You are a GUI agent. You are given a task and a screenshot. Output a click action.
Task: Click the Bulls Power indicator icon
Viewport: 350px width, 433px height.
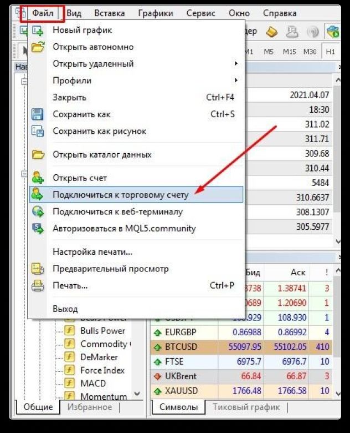[x=69, y=330]
